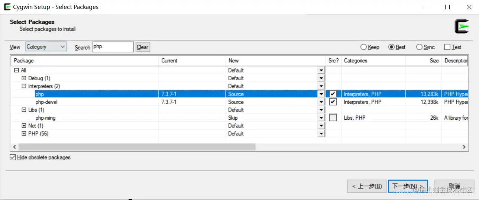Sort by the Package column header
Screen dimensions: 479x200
[85, 61]
